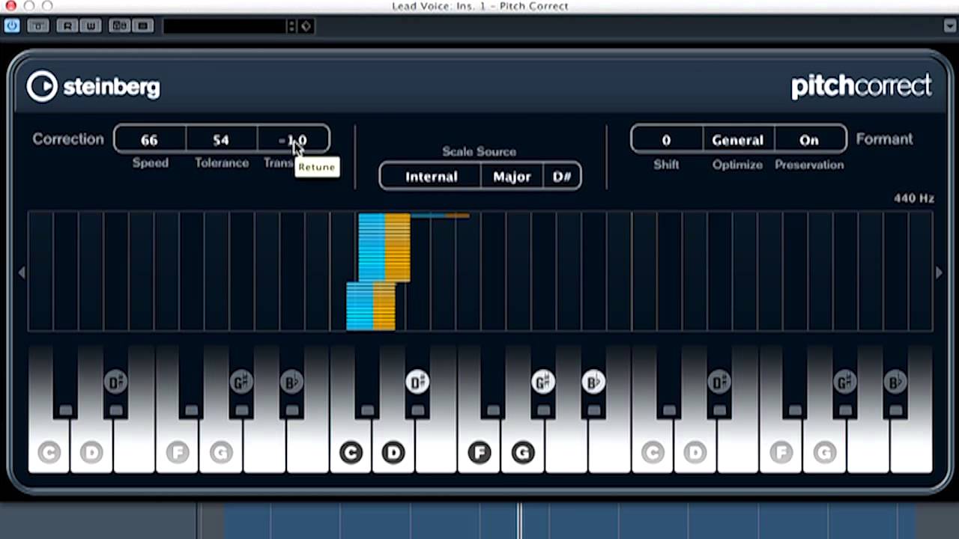This screenshot has width=959, height=539.
Task: Toggle highlighted C key in active octave
Action: 351,452
